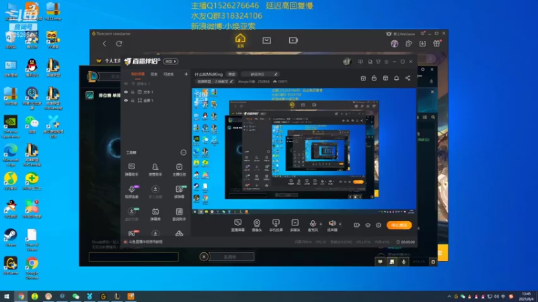This screenshot has width=538, height=302.
Task: Open the 斗鱼直播伴侣使用教程 link
Action: [145, 242]
